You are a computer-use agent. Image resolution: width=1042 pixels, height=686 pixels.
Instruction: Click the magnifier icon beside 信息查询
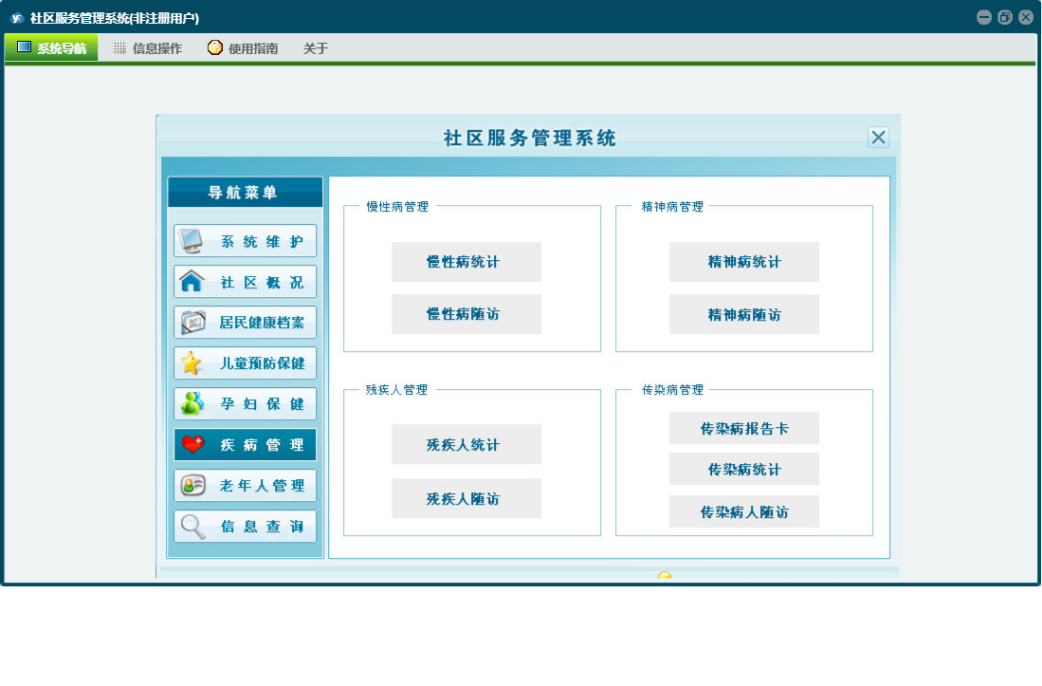[192, 527]
